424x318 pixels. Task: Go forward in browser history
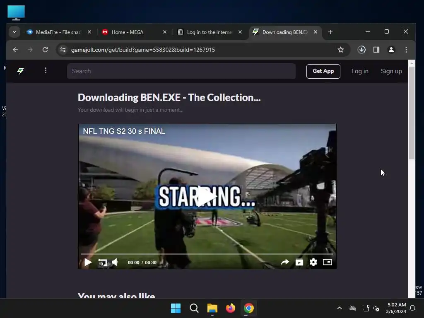pos(30,50)
